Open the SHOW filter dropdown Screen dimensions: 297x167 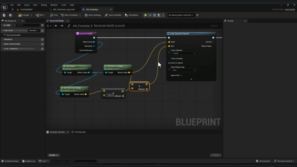(53, 155)
